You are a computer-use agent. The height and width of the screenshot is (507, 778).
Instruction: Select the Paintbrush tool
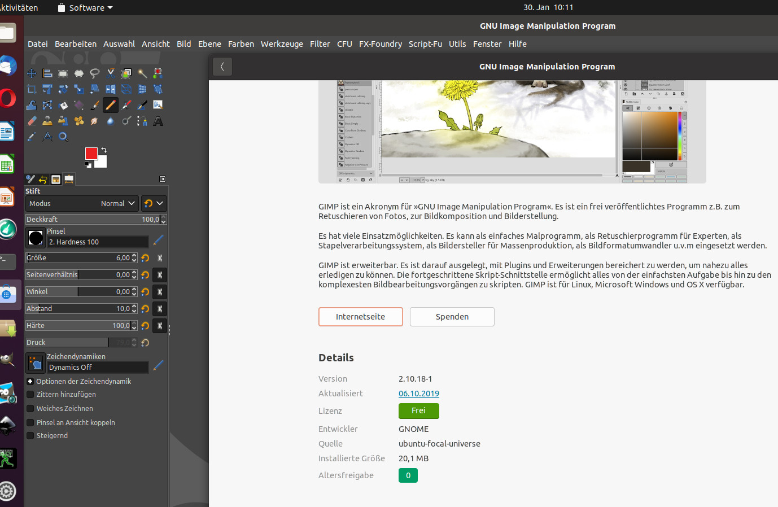click(x=95, y=105)
